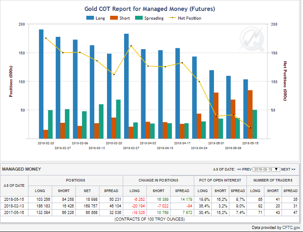Click the spread change value 14 179
This screenshot has width=303, height=232.
[x=186, y=199]
